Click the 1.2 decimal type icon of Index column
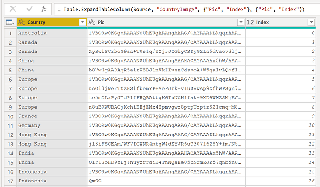The height and width of the screenshot is (187, 320). point(250,22)
